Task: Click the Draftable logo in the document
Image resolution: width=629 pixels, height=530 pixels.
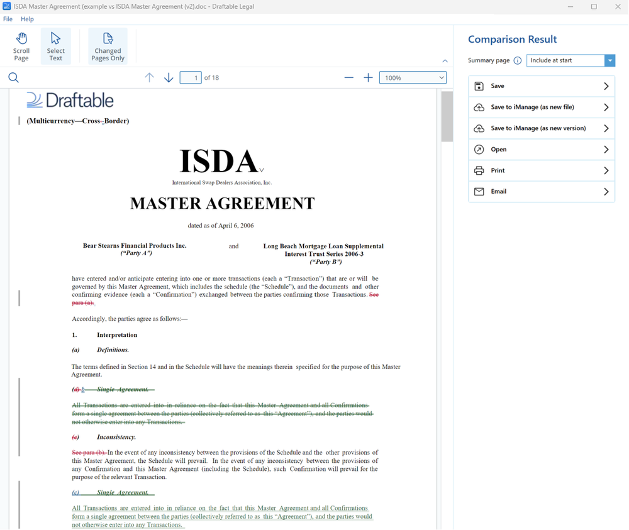Action: point(70,100)
